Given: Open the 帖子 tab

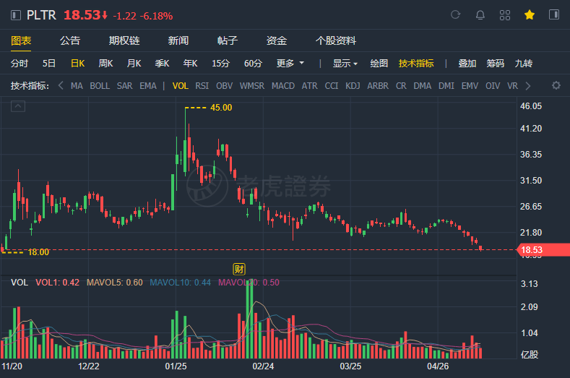Looking at the screenshot, I should (x=227, y=40).
